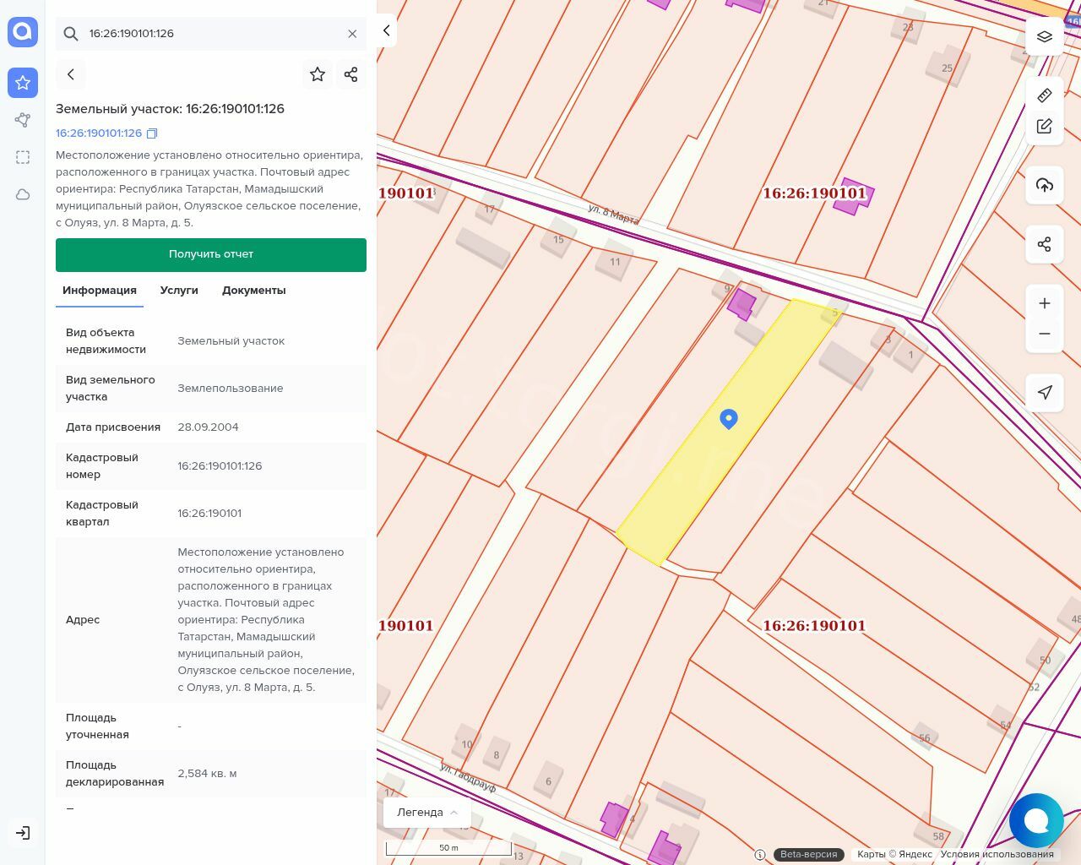Screen dimensions: 1081x865
Task: Center map on my location
Action: pyautogui.click(x=1045, y=392)
